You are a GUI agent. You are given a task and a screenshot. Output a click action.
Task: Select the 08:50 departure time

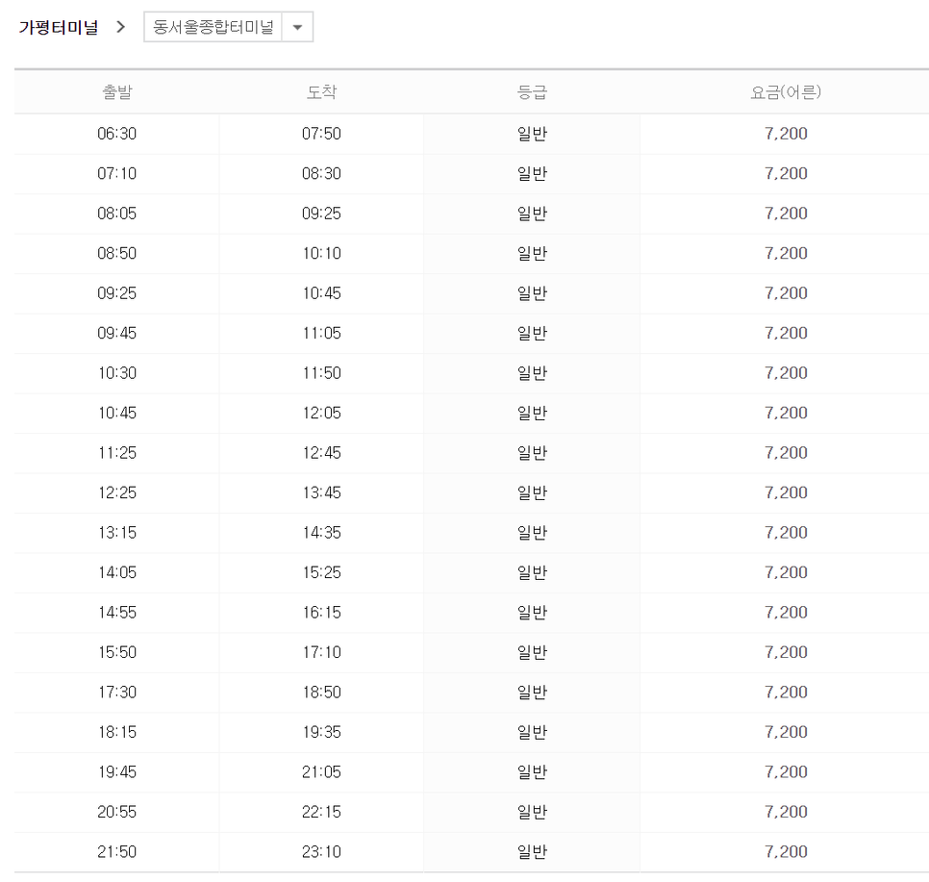pyautogui.click(x=116, y=253)
